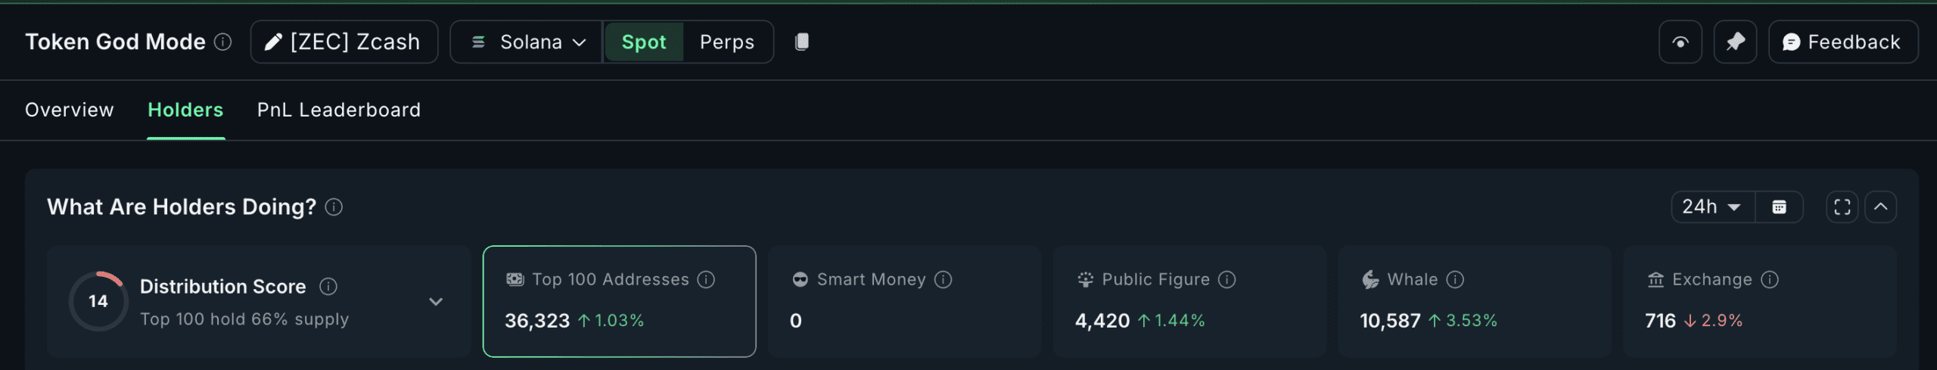This screenshot has height=370, width=1937.
Task: Click the eye watch icon button
Action: coord(1680,42)
